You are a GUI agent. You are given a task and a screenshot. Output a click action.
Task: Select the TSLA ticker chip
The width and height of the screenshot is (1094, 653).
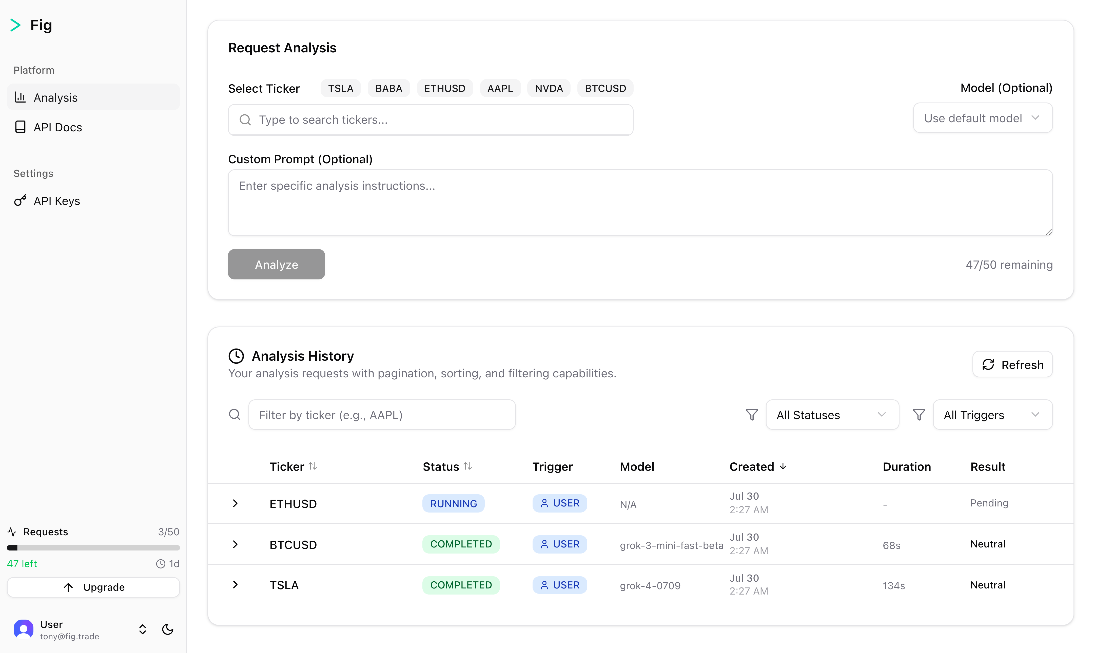340,88
